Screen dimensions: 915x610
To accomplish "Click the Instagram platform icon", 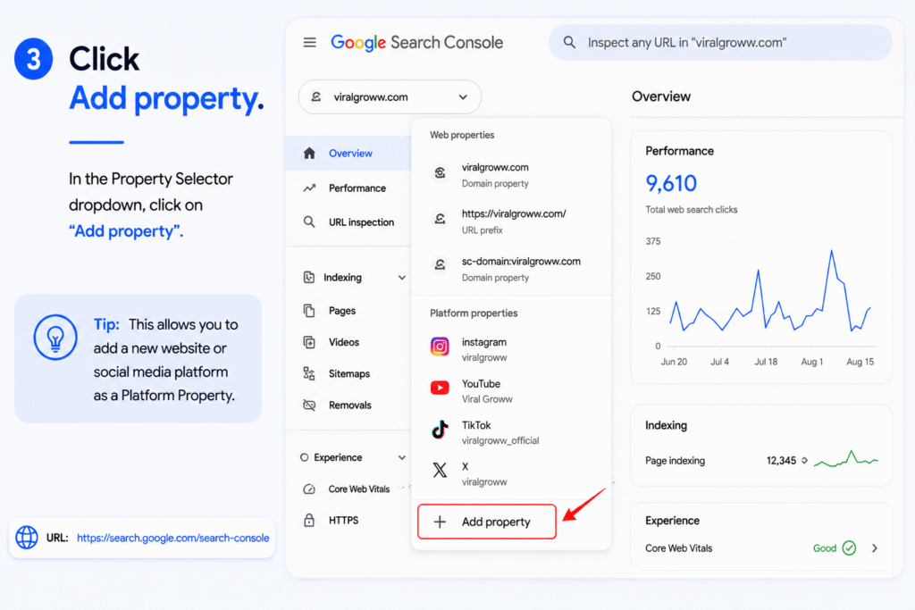I will coord(440,347).
